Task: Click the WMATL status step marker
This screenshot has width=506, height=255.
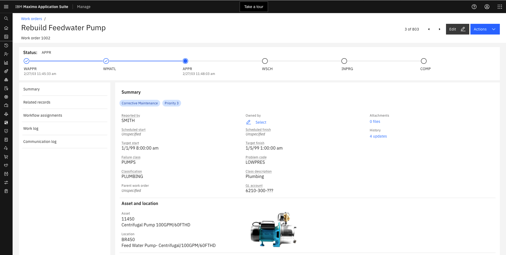Action: (x=106, y=61)
